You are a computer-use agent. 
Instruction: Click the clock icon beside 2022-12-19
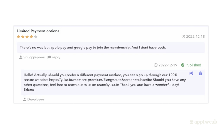click(156, 65)
